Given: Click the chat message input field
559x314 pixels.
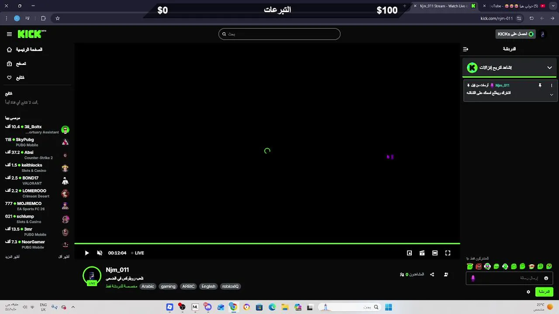Looking at the screenshot, I should coord(510,278).
